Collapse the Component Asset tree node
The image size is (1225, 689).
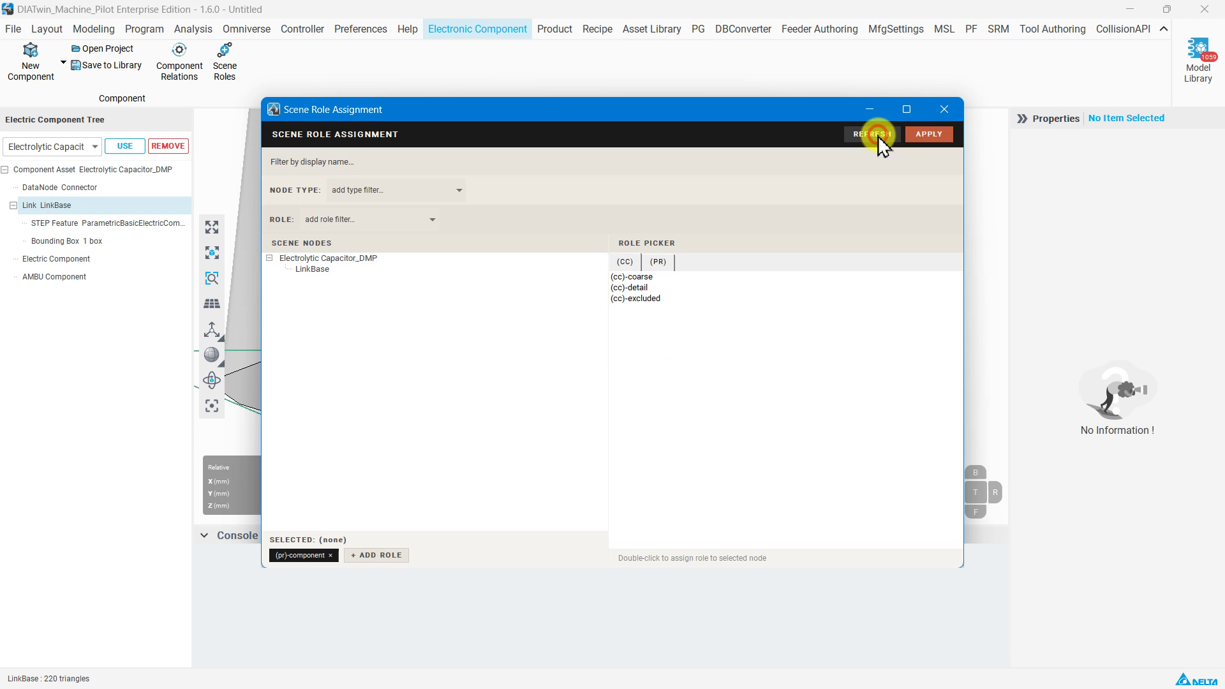pos(5,170)
